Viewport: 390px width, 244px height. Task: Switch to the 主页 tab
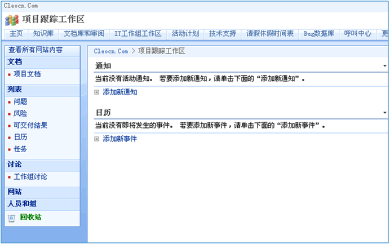[x=16, y=34]
